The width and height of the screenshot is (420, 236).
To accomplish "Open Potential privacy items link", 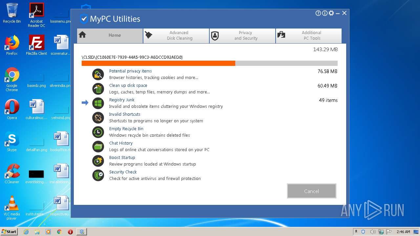I will click(130, 71).
